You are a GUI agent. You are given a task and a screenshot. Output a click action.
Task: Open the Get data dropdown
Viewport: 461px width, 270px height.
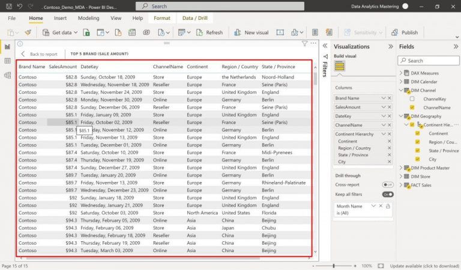tap(76, 32)
